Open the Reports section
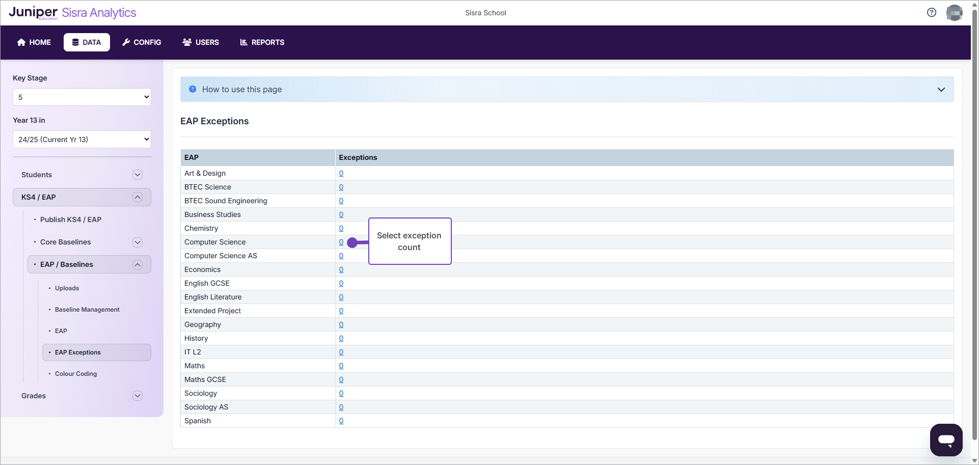Image resolution: width=979 pixels, height=465 pixels. click(262, 42)
